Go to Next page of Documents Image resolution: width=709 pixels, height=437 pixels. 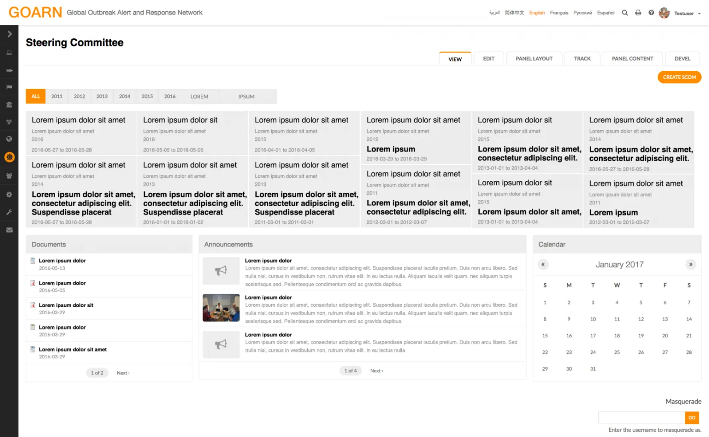pyautogui.click(x=123, y=373)
